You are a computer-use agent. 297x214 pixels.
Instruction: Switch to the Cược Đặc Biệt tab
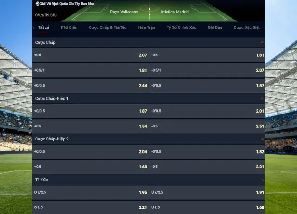pyautogui.click(x=246, y=28)
